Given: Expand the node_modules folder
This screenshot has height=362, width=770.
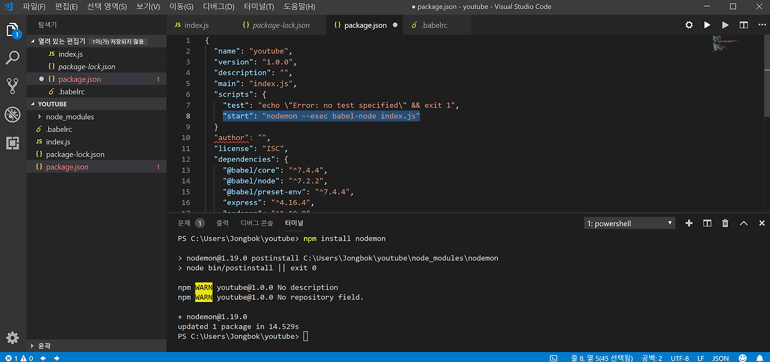Looking at the screenshot, I should coord(96,117).
